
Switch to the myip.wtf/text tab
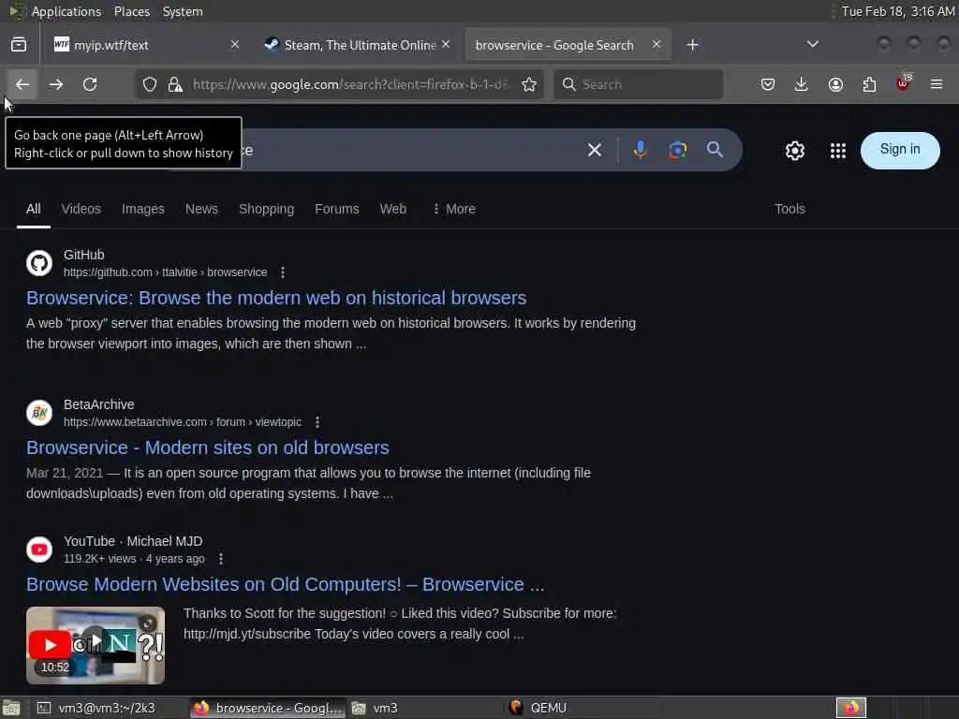click(x=147, y=45)
